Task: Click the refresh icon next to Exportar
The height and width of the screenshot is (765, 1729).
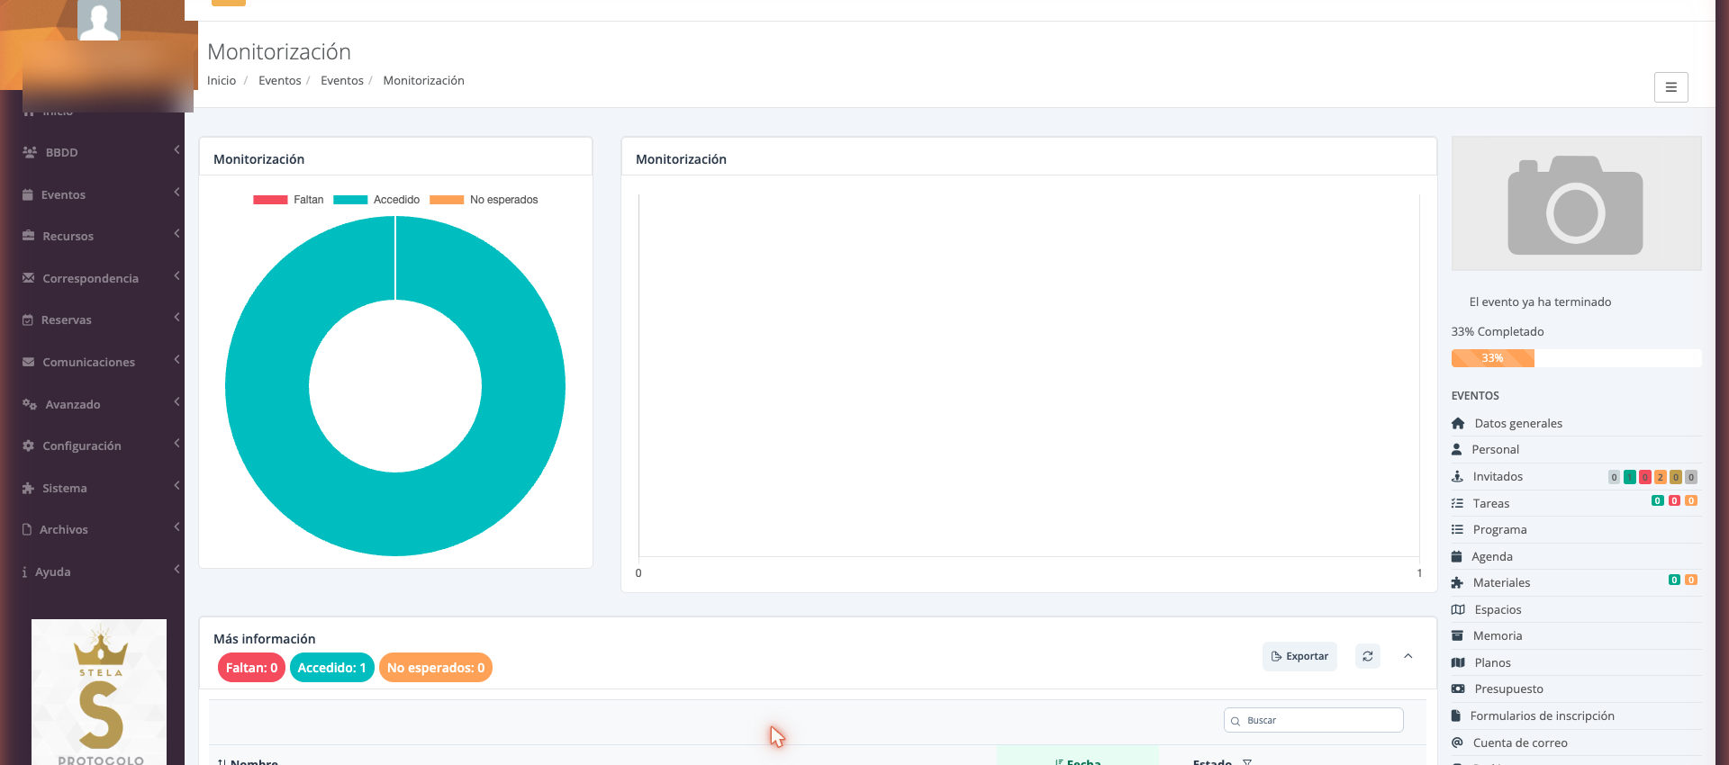Action: click(1367, 656)
